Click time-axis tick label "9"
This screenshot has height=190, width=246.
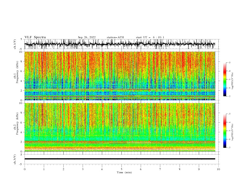(x=199, y=169)
